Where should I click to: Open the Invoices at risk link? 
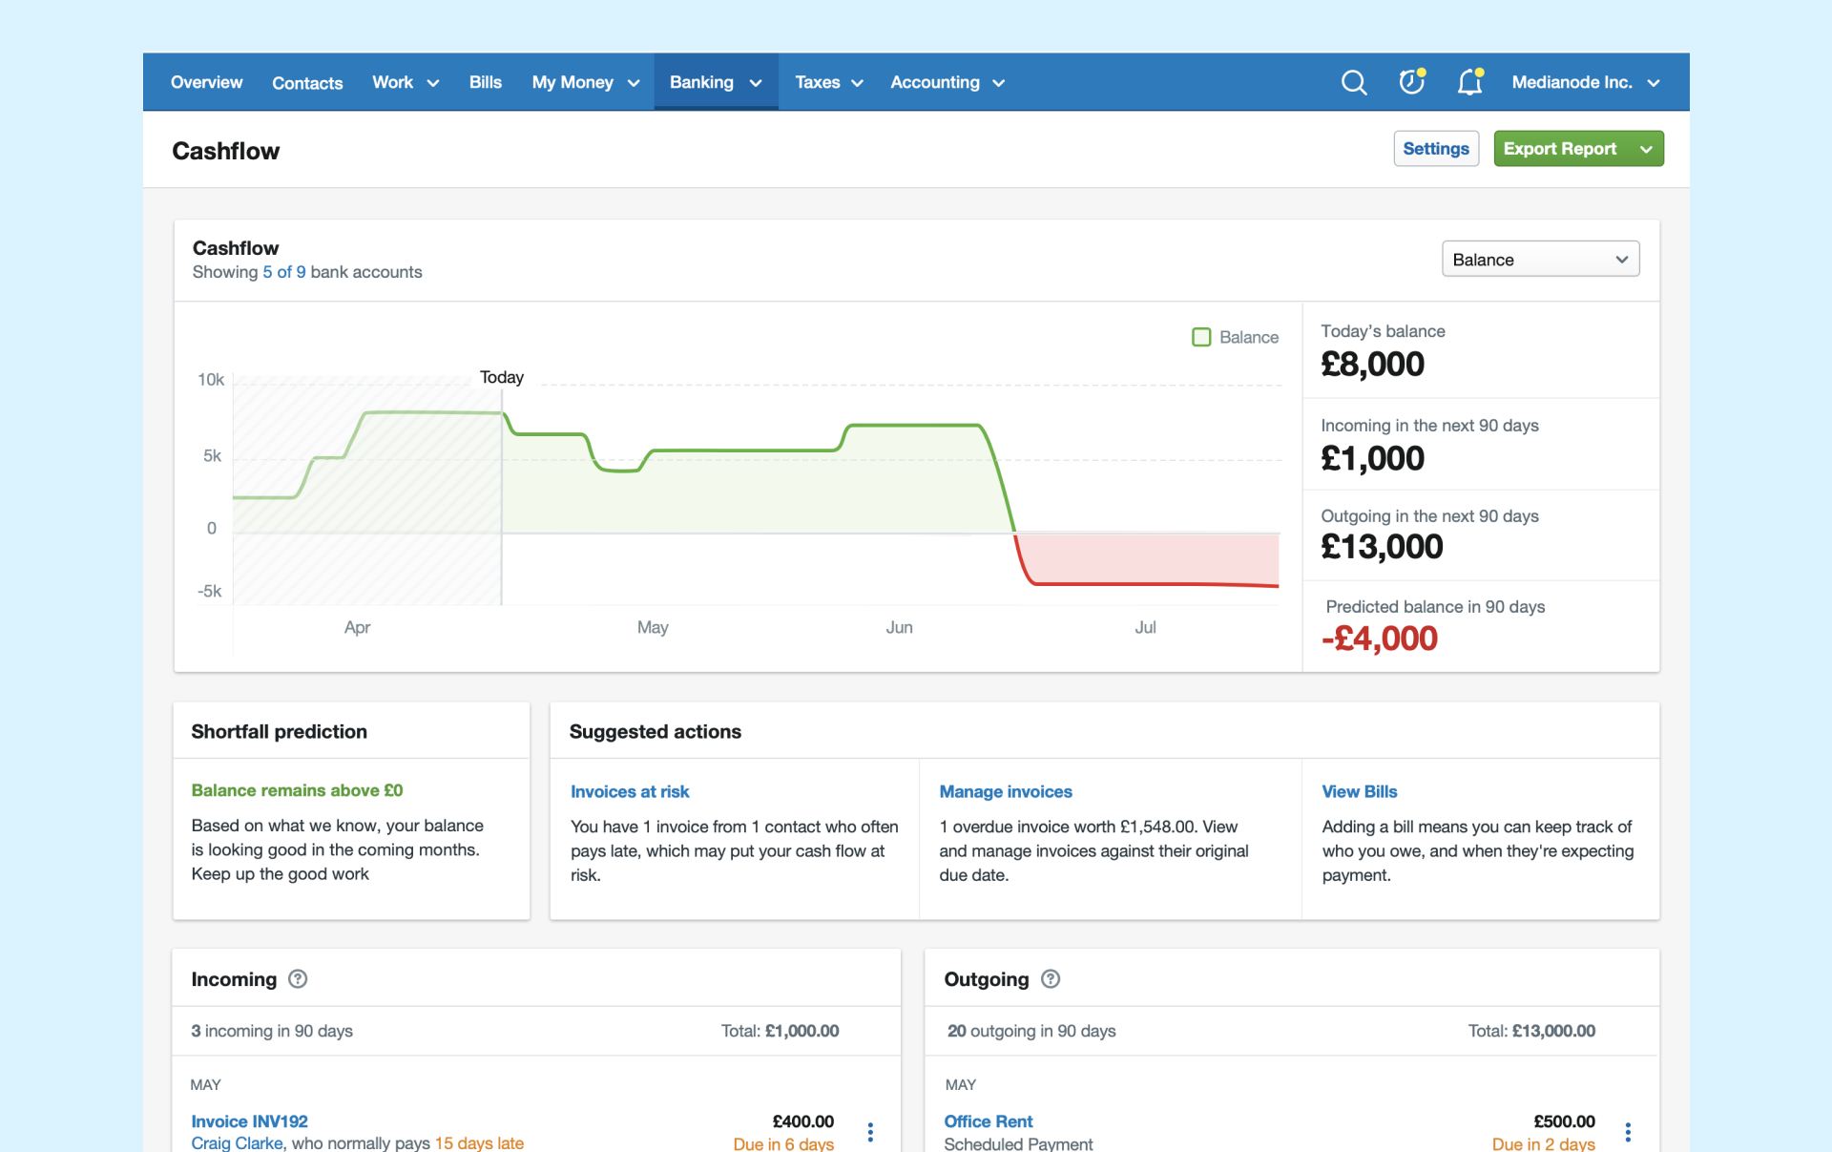click(630, 791)
